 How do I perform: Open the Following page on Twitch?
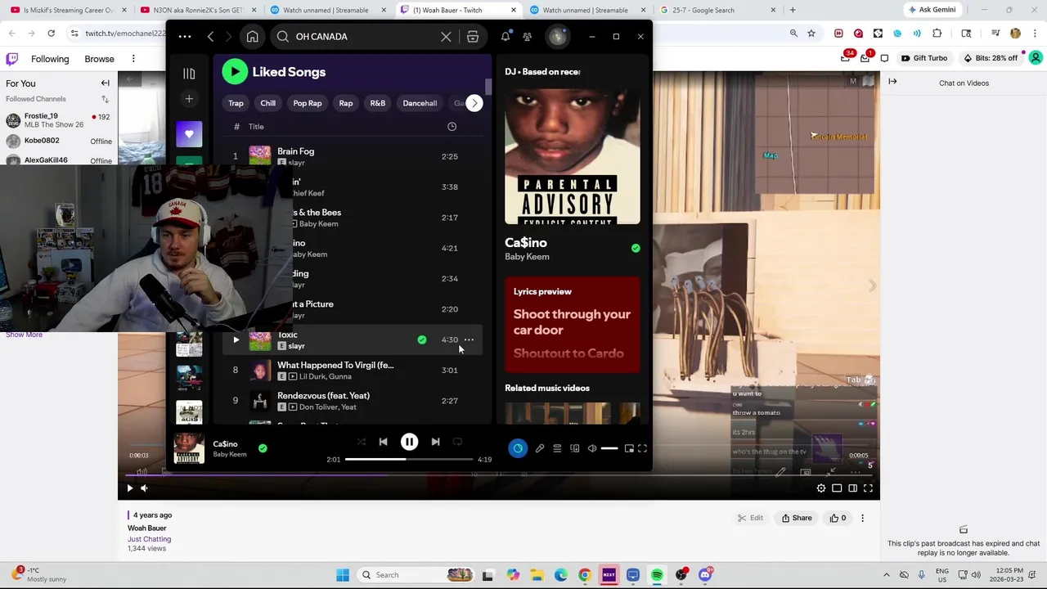[x=50, y=59]
